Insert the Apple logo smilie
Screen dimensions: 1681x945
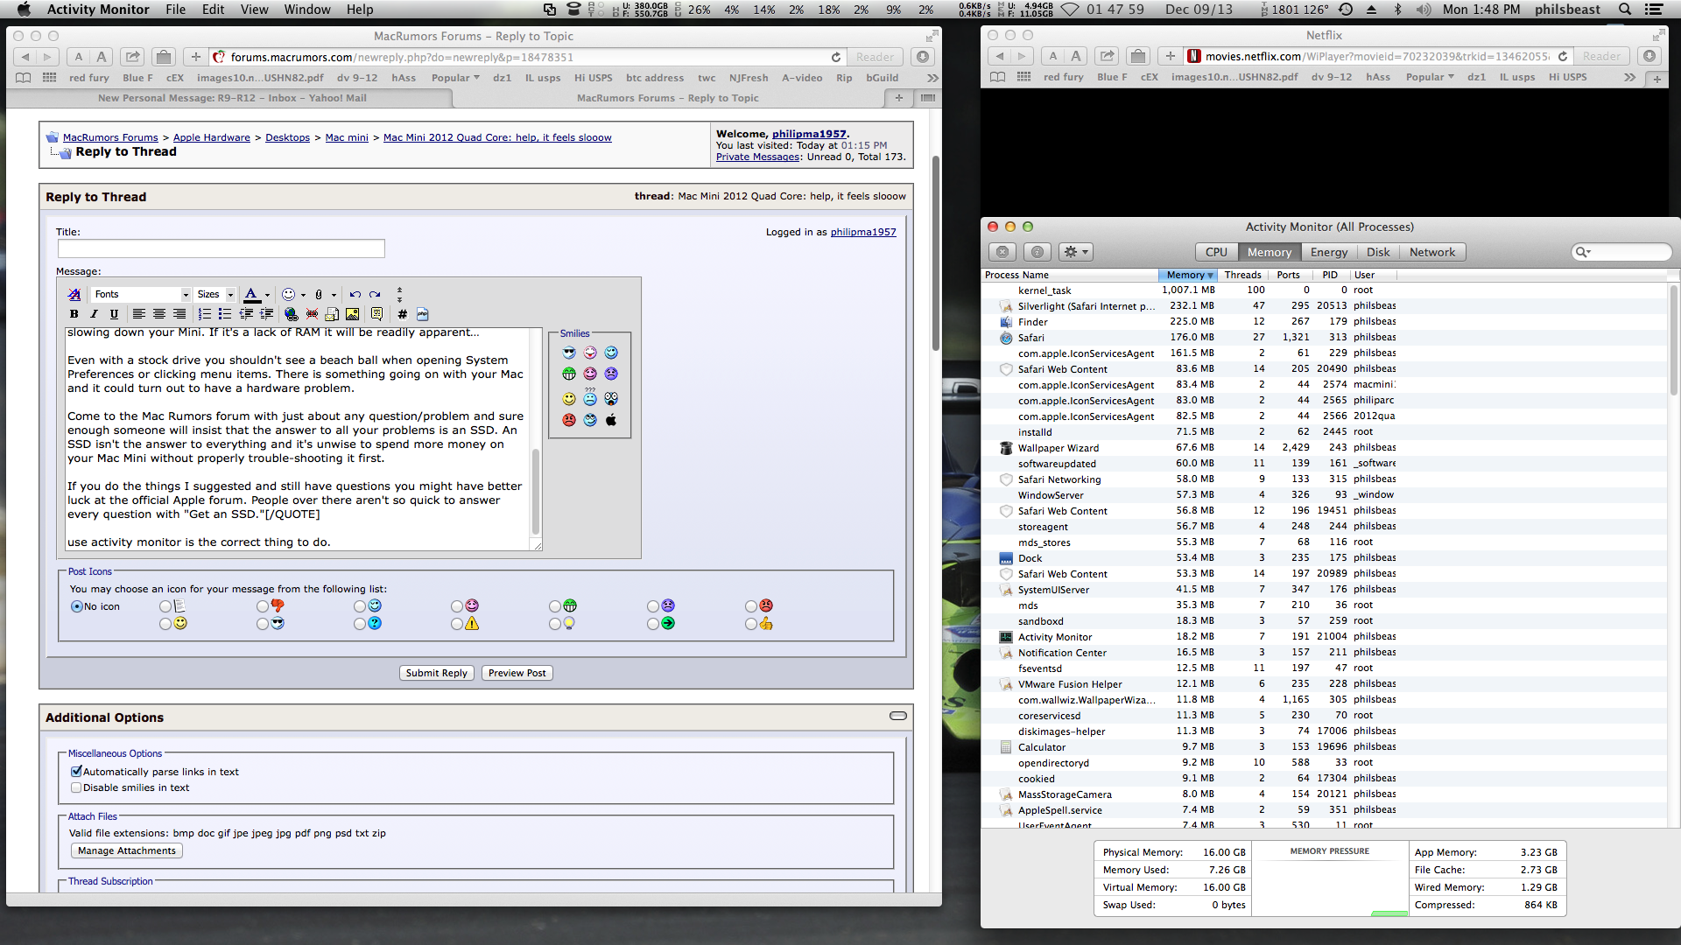point(611,420)
